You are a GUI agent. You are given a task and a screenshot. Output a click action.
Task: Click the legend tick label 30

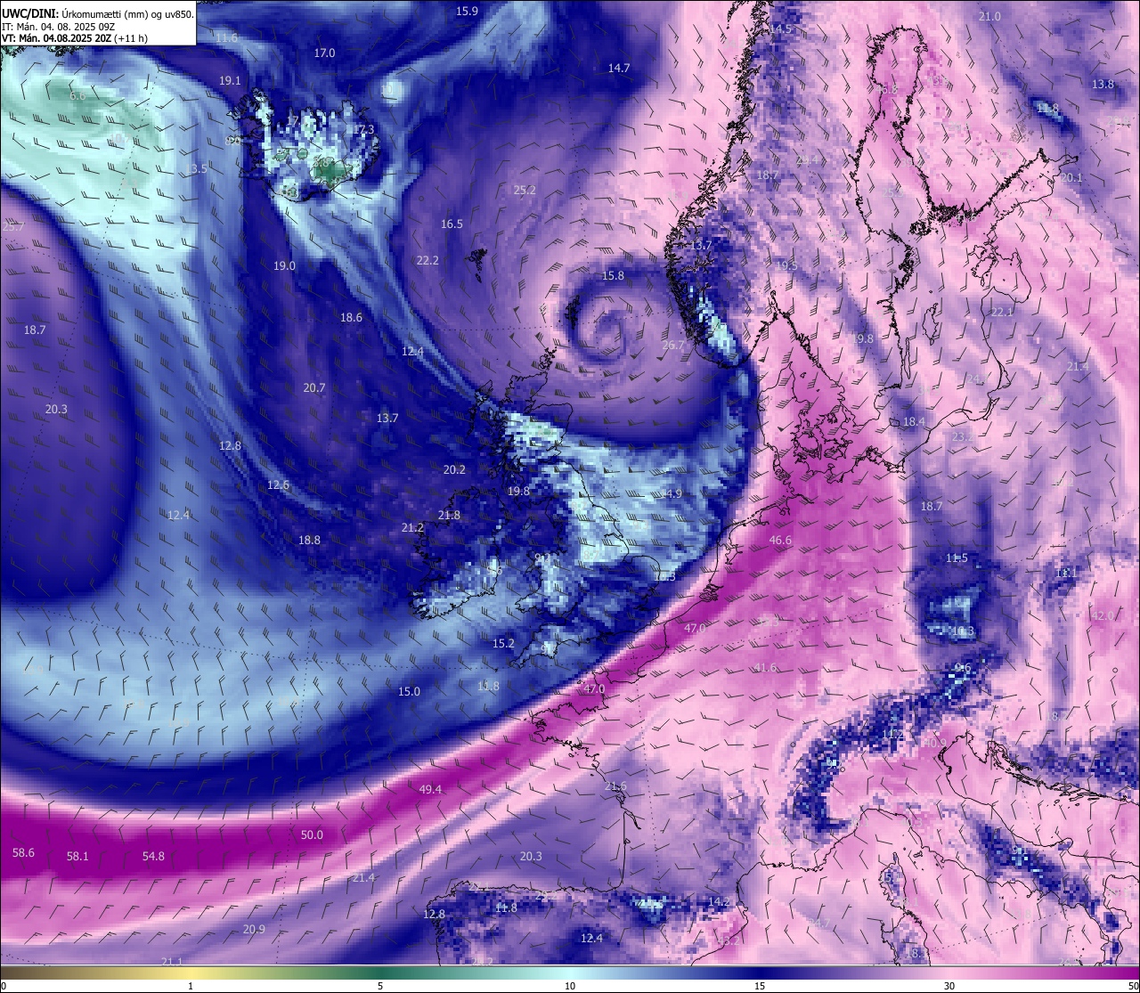pos(949,986)
